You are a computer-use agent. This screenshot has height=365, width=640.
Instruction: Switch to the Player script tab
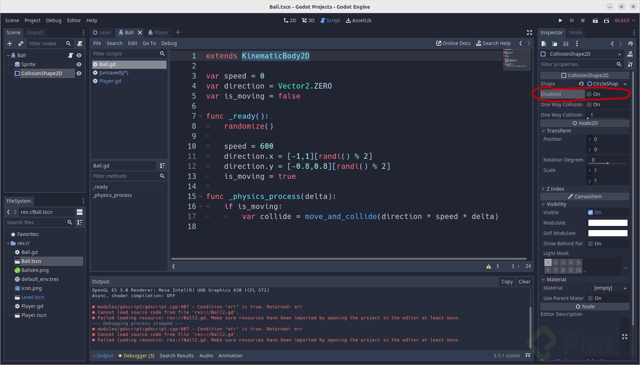tap(110, 81)
